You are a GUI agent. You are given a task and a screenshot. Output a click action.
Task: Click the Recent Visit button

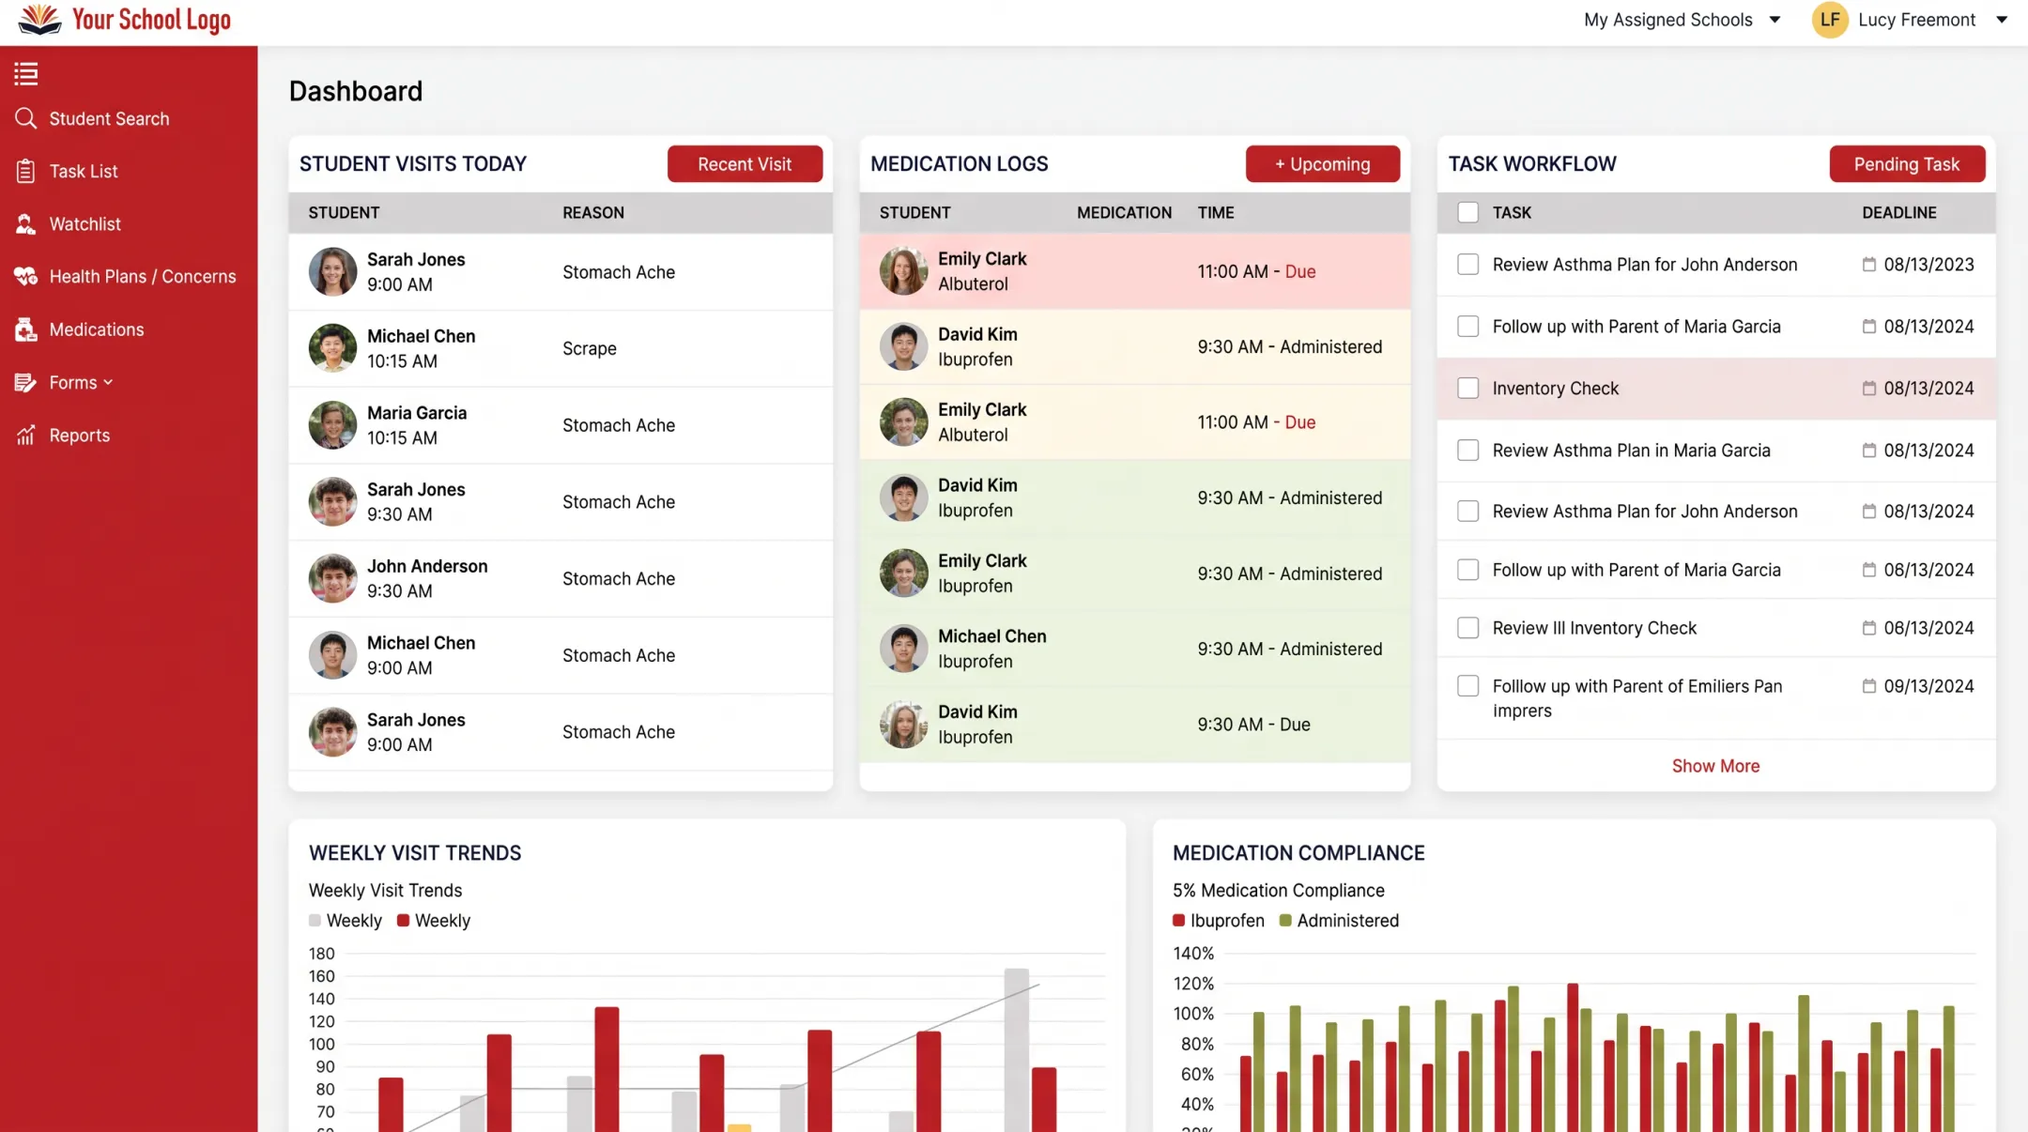745,163
